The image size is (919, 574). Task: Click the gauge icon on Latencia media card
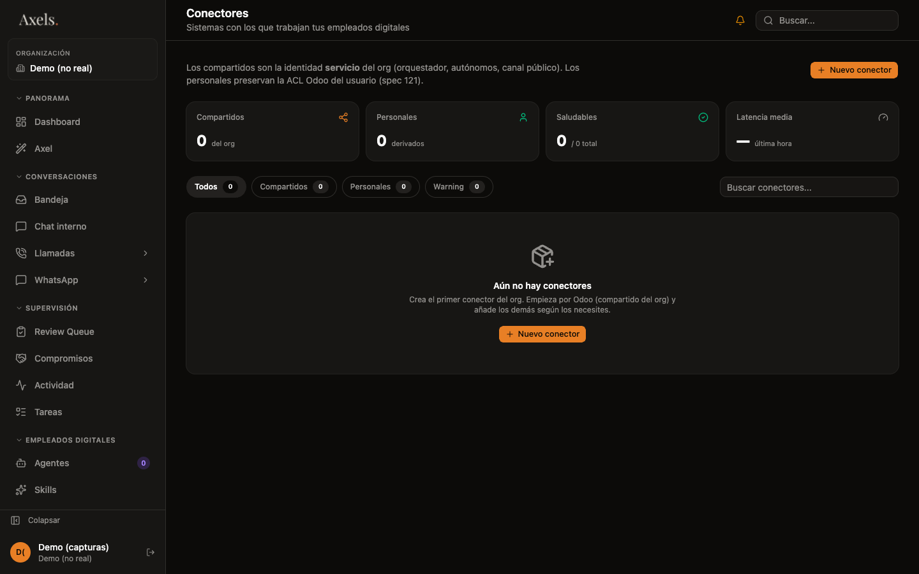click(883, 117)
